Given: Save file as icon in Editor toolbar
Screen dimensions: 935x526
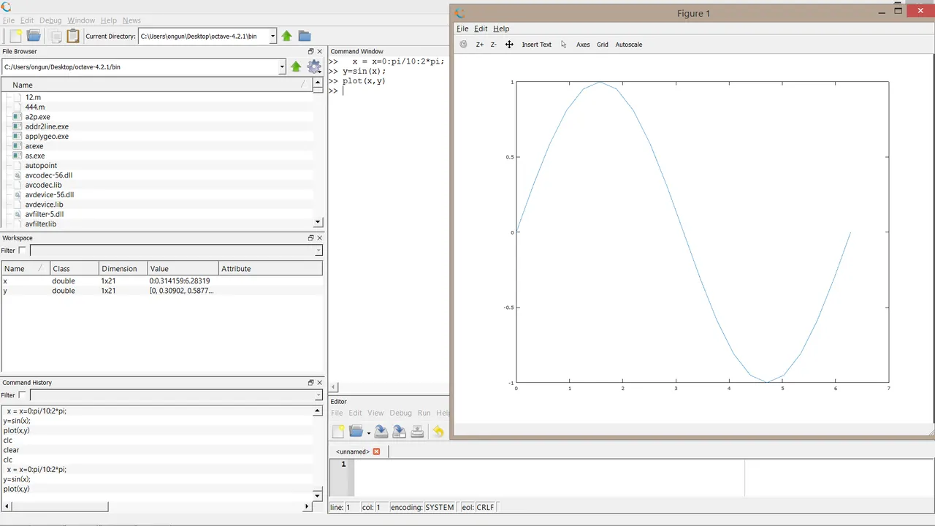Looking at the screenshot, I should tap(399, 432).
